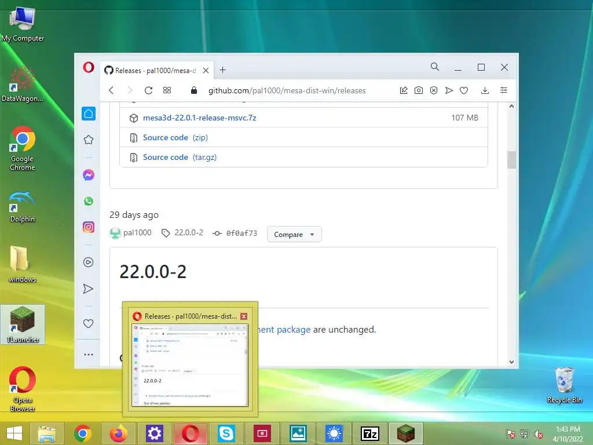The height and width of the screenshot is (445, 593).
Task: Open Instagram in the sidebar
Action: (x=89, y=227)
